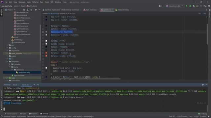Add a new terminal session with plus icon
The height and width of the screenshot is (118, 211).
pyautogui.click(x=34, y=85)
